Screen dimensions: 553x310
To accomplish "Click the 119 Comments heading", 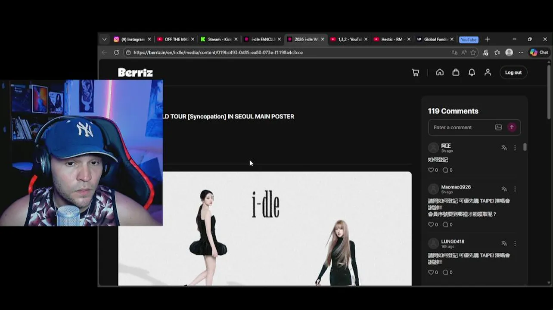I will pos(453,111).
